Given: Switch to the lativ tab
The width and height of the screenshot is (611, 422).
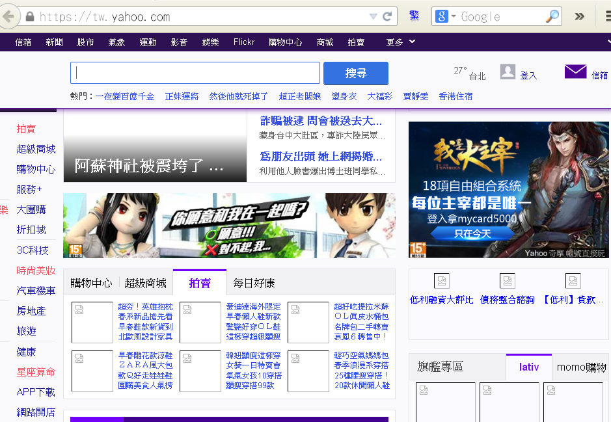Looking at the screenshot, I should point(529,367).
